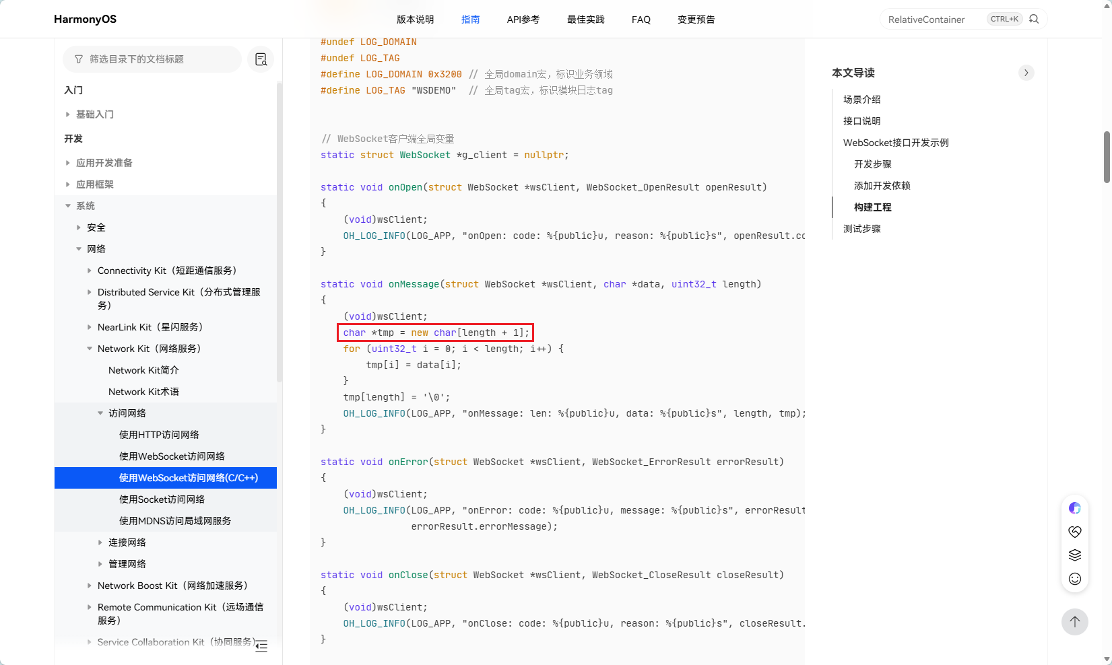Click the document search icon beside filter box
Image resolution: width=1112 pixels, height=665 pixels.
pyautogui.click(x=261, y=59)
